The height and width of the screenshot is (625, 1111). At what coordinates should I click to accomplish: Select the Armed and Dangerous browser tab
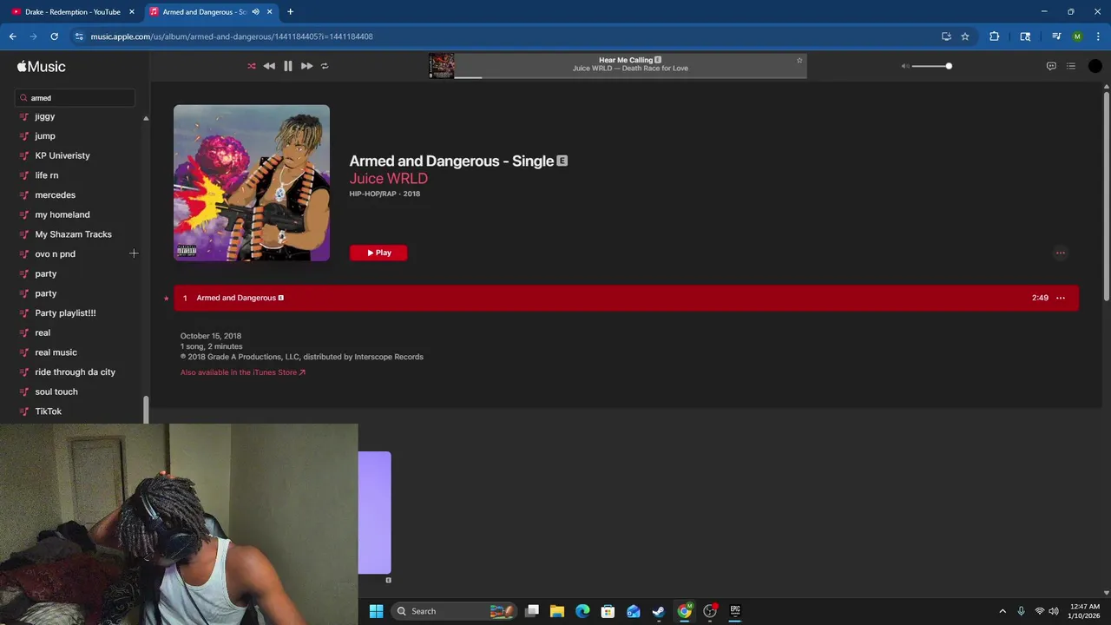(205, 12)
